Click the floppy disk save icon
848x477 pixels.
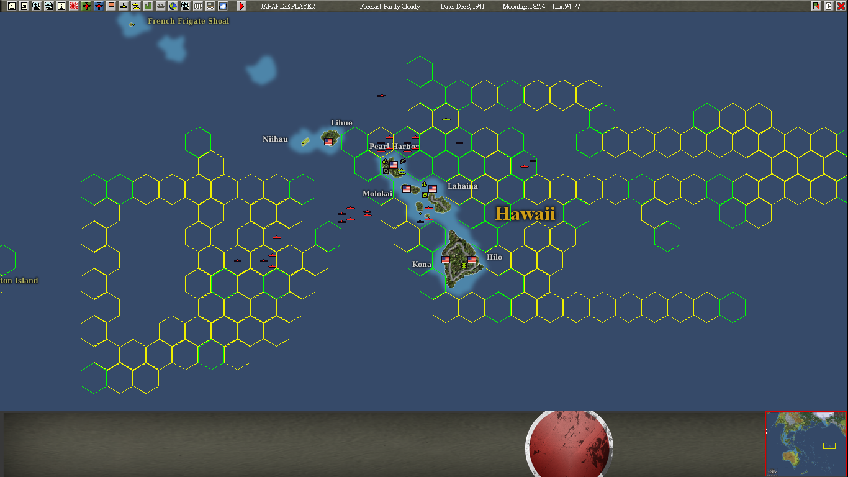[x=11, y=6]
